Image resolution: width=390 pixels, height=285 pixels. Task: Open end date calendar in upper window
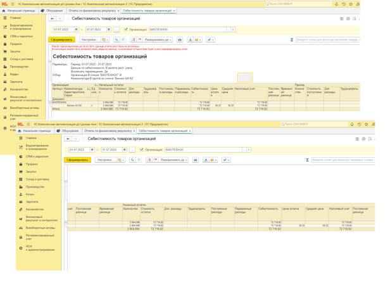coord(109,30)
